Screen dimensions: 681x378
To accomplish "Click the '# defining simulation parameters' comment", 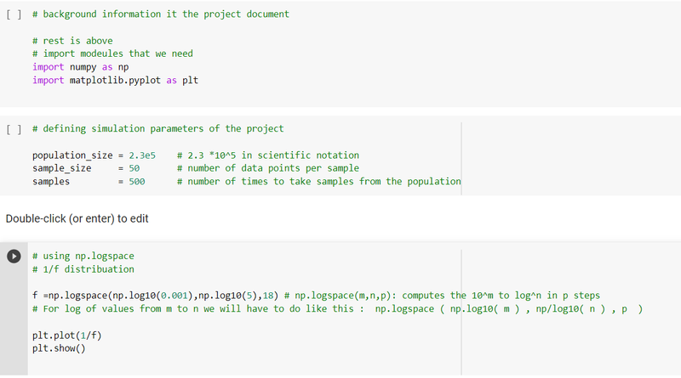I will point(157,129).
